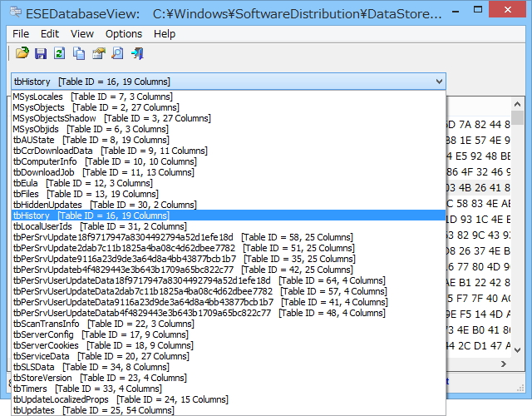The height and width of the screenshot is (416, 532).
Task: Select tbPerSrvUpdateb4f48… Table ID 42 entry
Action: click(229, 270)
